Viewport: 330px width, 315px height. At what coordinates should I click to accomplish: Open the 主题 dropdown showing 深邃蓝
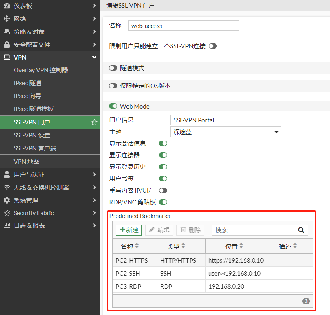click(225, 132)
